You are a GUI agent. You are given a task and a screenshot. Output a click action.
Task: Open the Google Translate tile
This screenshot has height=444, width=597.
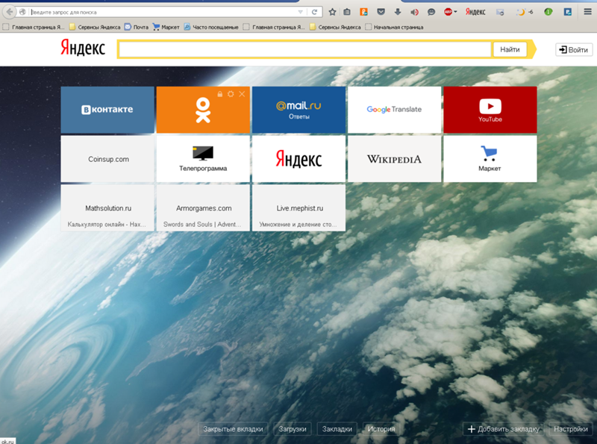(x=395, y=110)
